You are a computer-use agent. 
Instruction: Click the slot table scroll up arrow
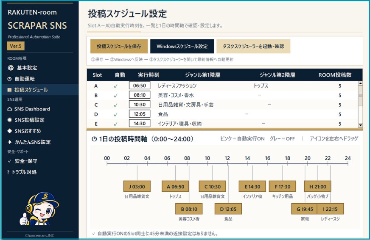coord(360,83)
